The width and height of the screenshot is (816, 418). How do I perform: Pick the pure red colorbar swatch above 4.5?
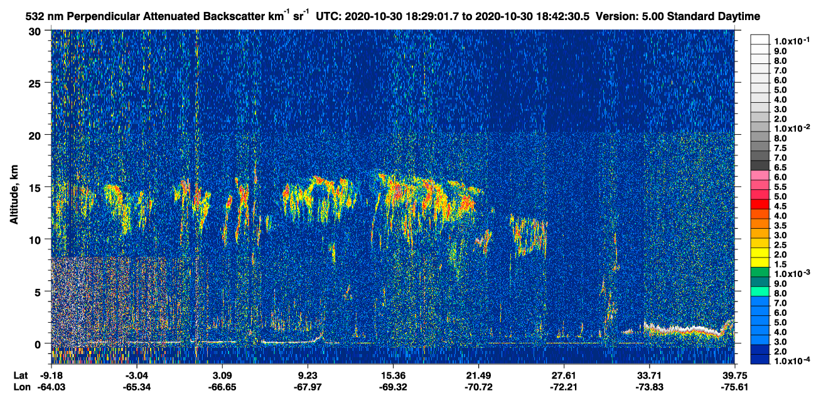pyautogui.click(x=761, y=204)
